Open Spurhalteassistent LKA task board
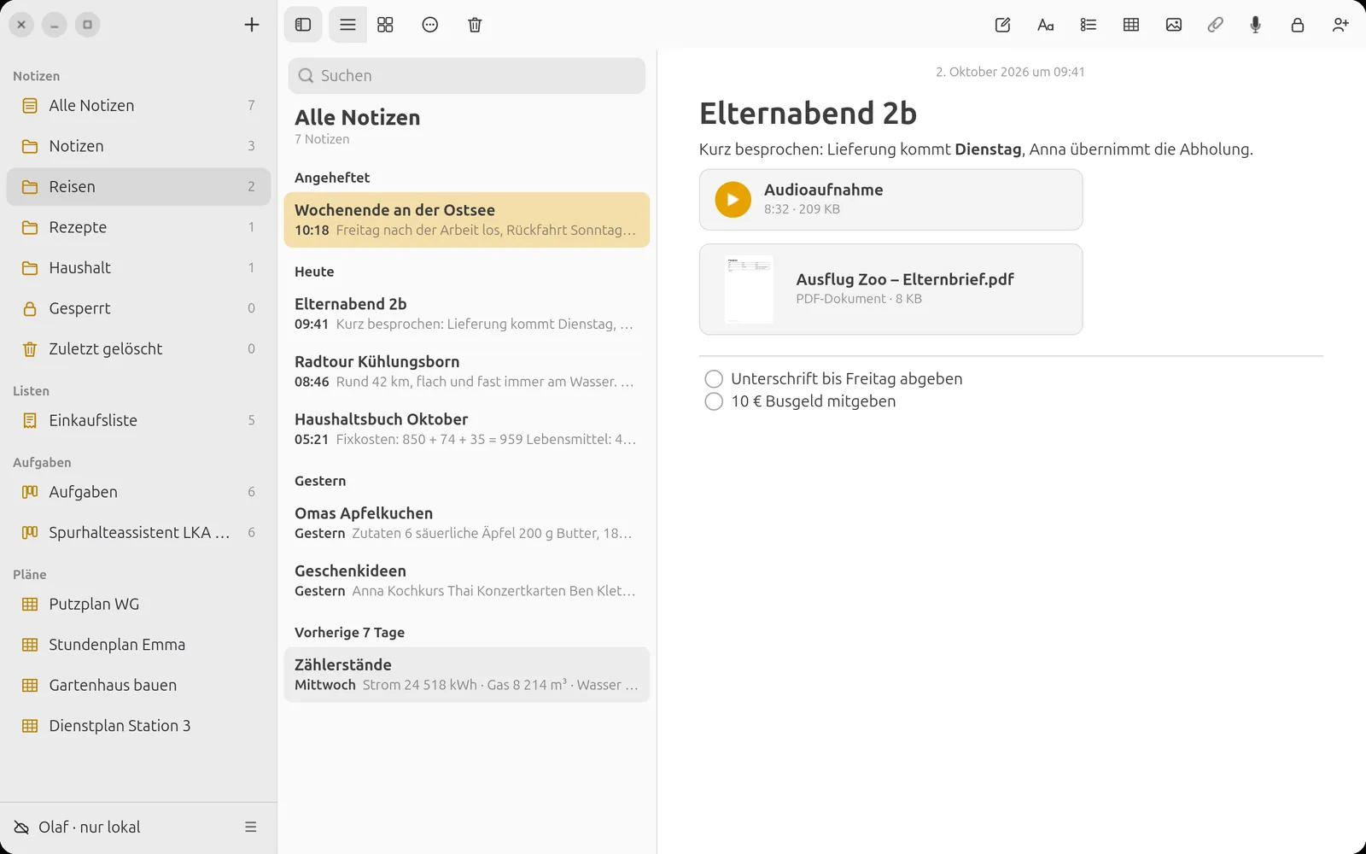This screenshot has height=854, width=1366. [138, 532]
